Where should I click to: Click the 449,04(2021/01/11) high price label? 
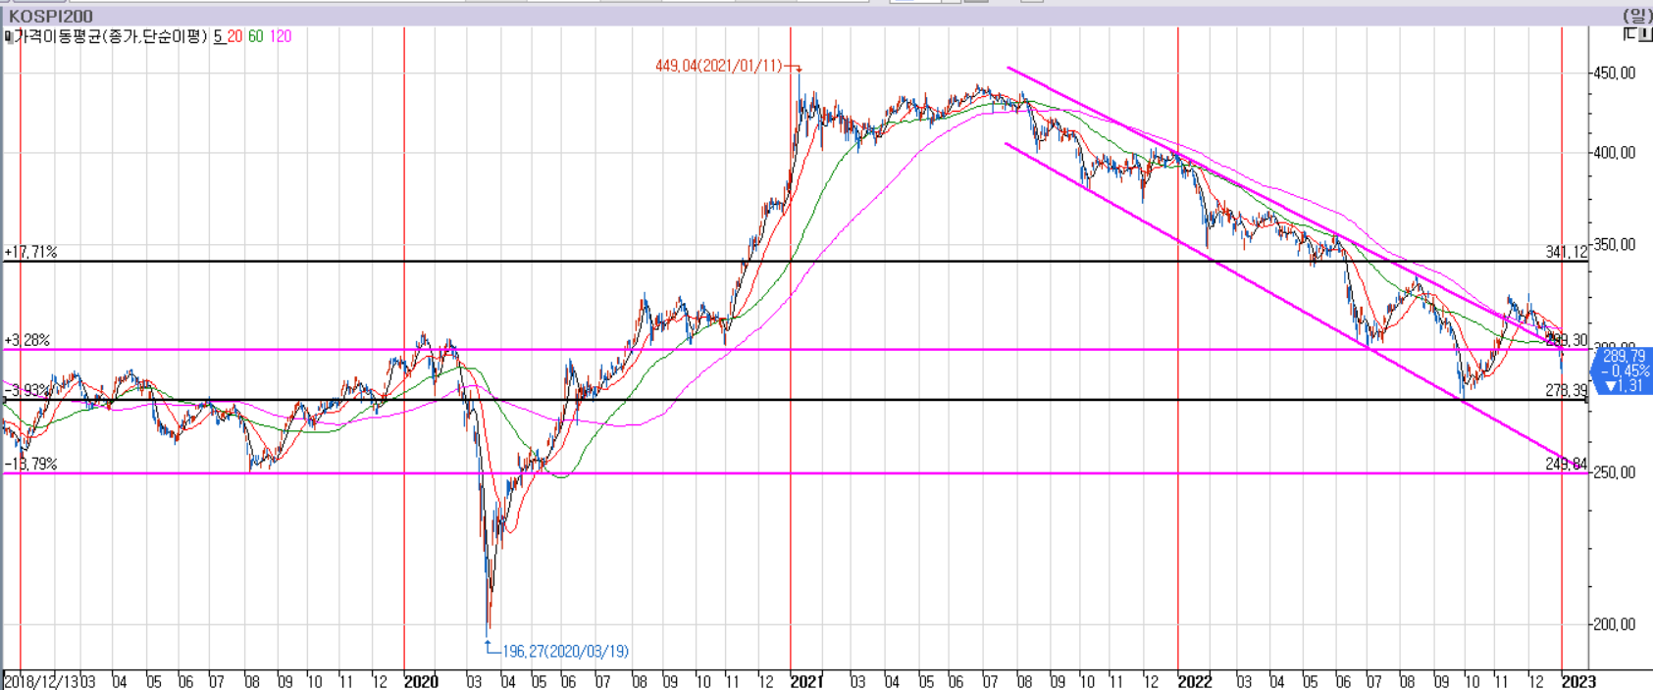pyautogui.click(x=719, y=66)
